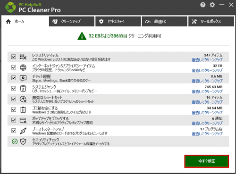
Task: Click the security shield tab icon
Action: [x=101, y=21]
